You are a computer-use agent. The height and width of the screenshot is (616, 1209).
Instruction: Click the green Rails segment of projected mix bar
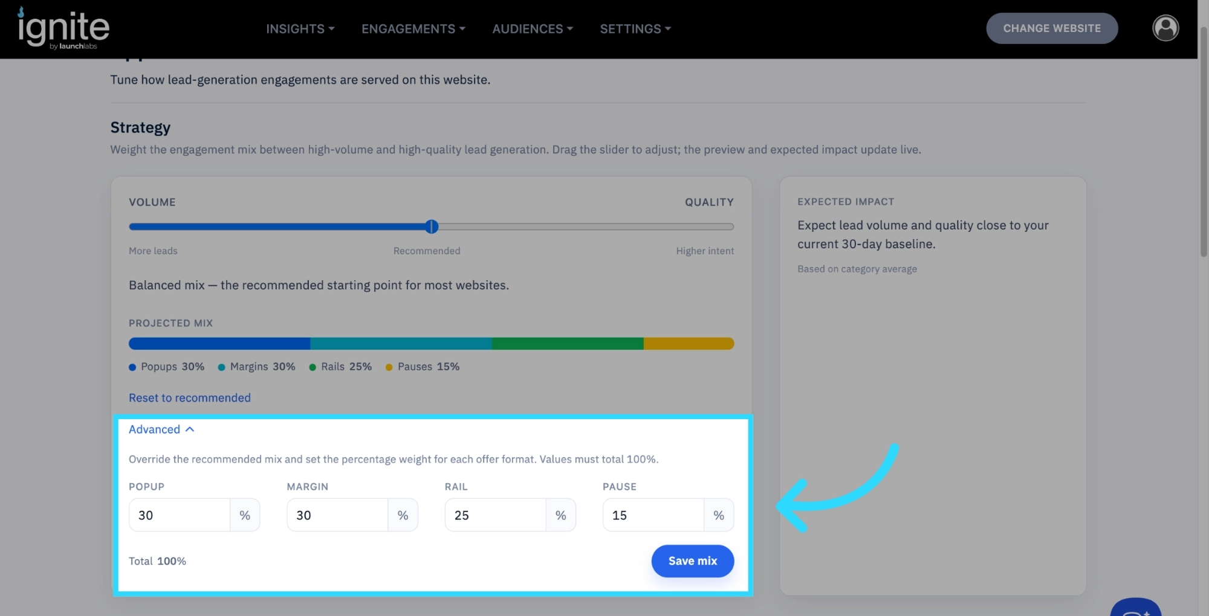click(x=568, y=344)
